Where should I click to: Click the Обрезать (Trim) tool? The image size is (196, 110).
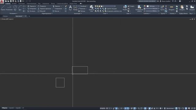click(56, 6)
